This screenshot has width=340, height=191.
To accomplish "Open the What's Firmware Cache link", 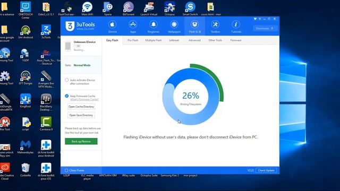I will tap(84, 99).
